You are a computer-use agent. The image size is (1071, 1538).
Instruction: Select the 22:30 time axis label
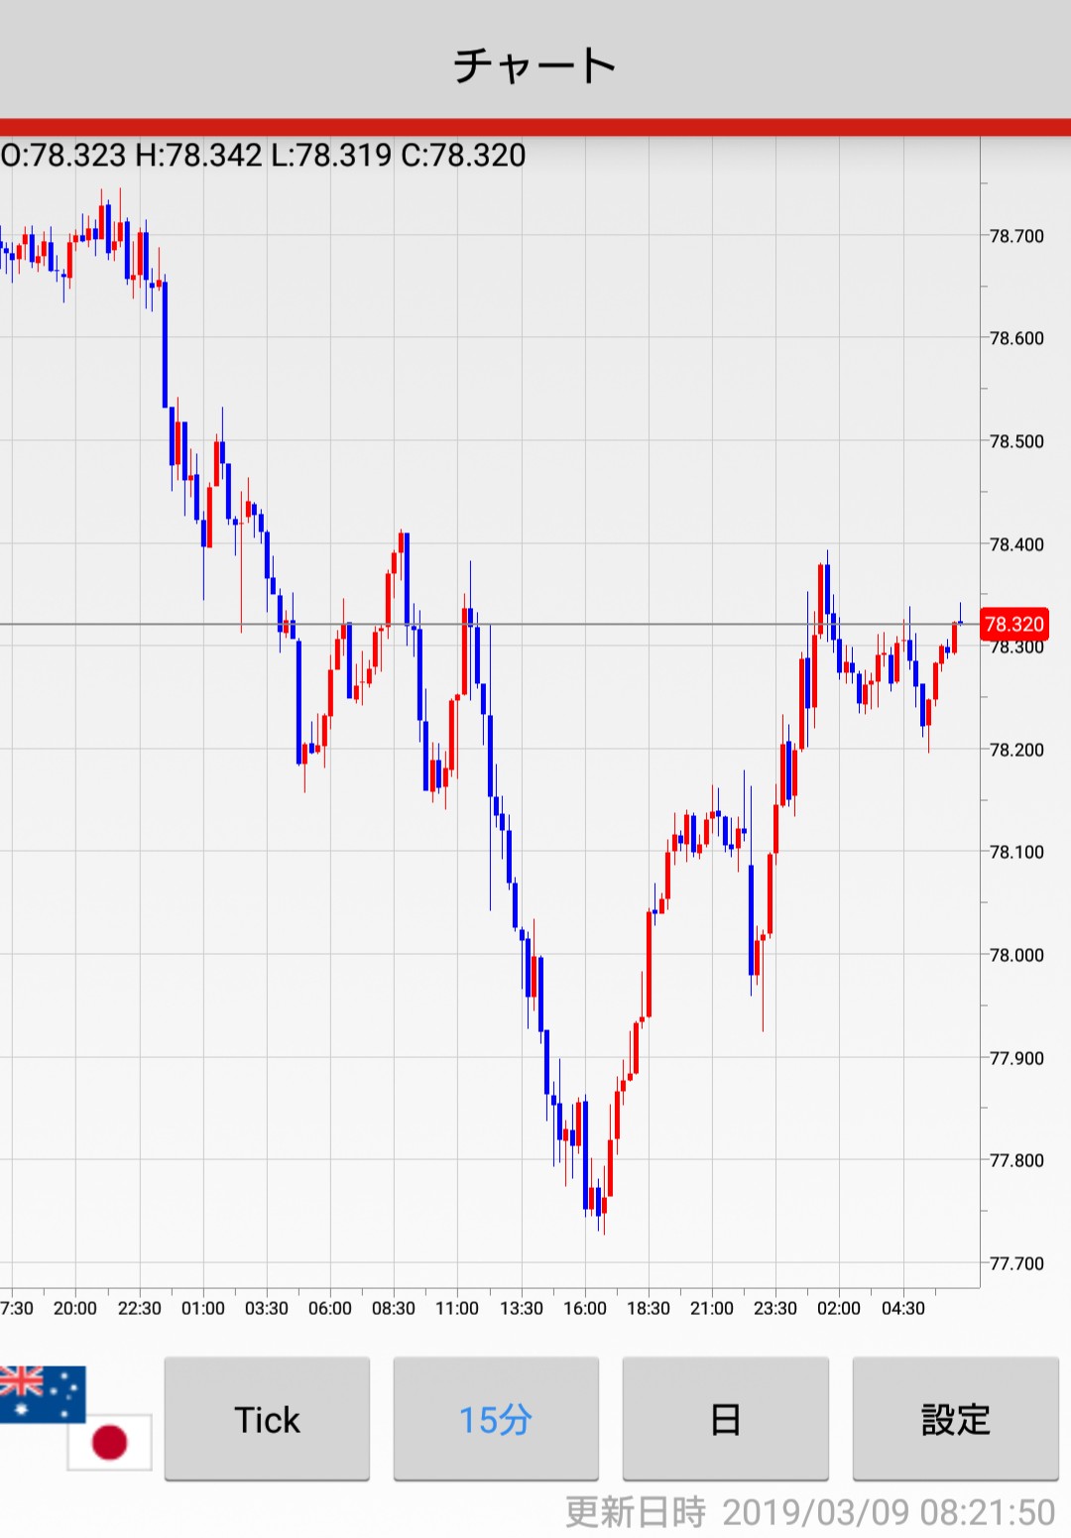(x=139, y=1308)
